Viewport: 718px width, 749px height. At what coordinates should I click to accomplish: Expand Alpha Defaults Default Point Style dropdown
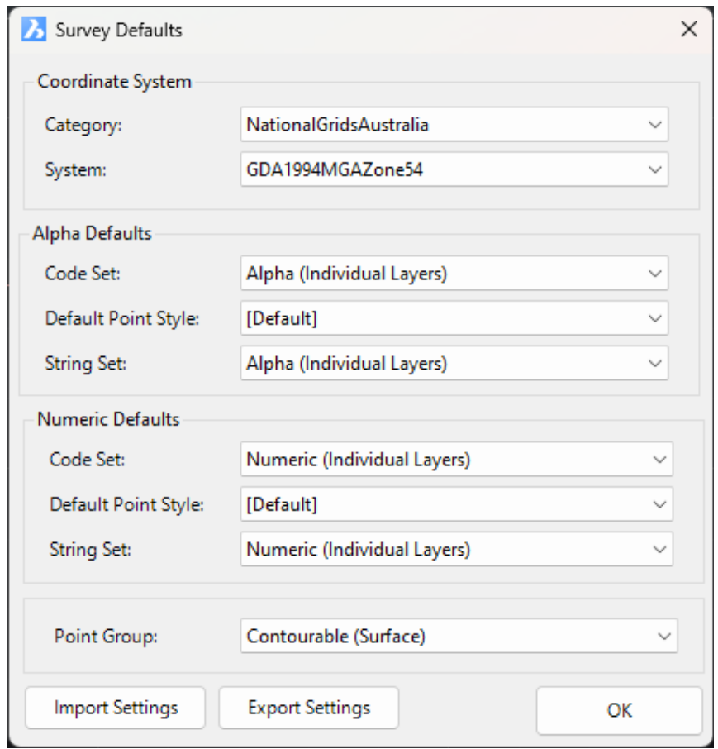(x=454, y=318)
